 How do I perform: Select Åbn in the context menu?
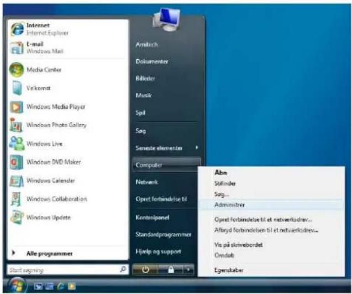tap(220, 172)
